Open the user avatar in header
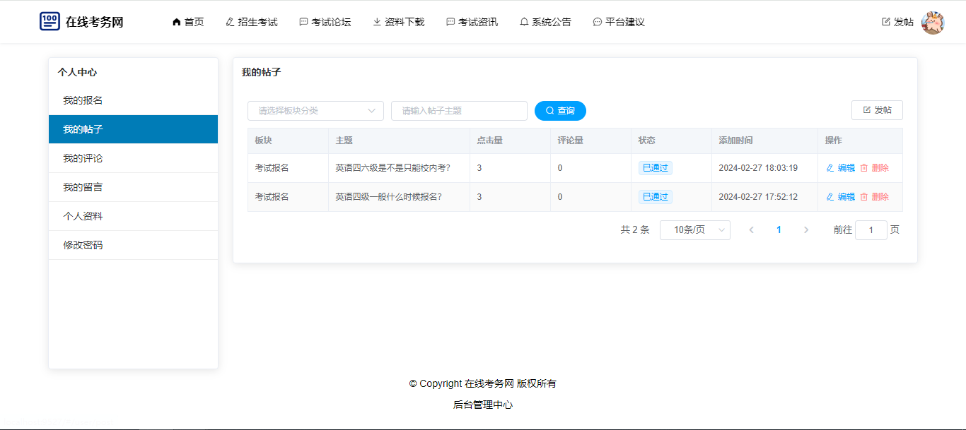Viewport: 966px width, 430px height. (933, 23)
